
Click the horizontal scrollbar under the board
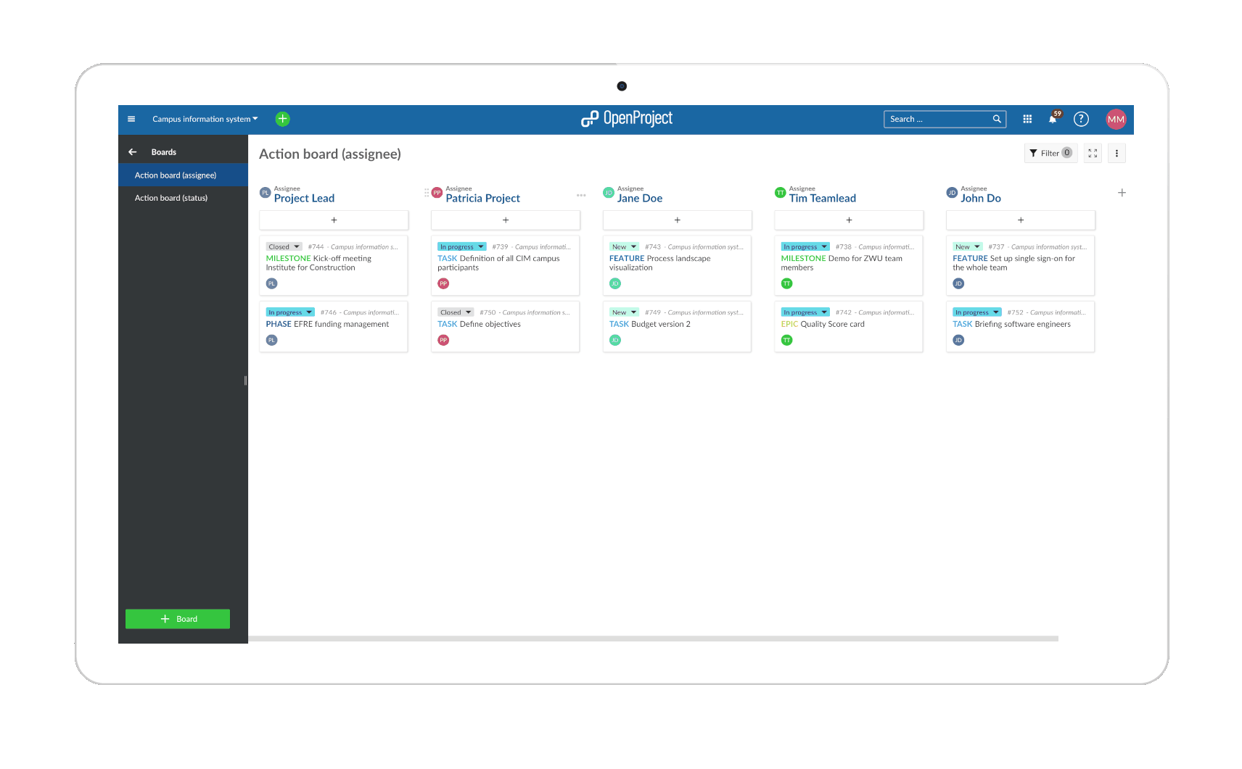[x=653, y=639]
